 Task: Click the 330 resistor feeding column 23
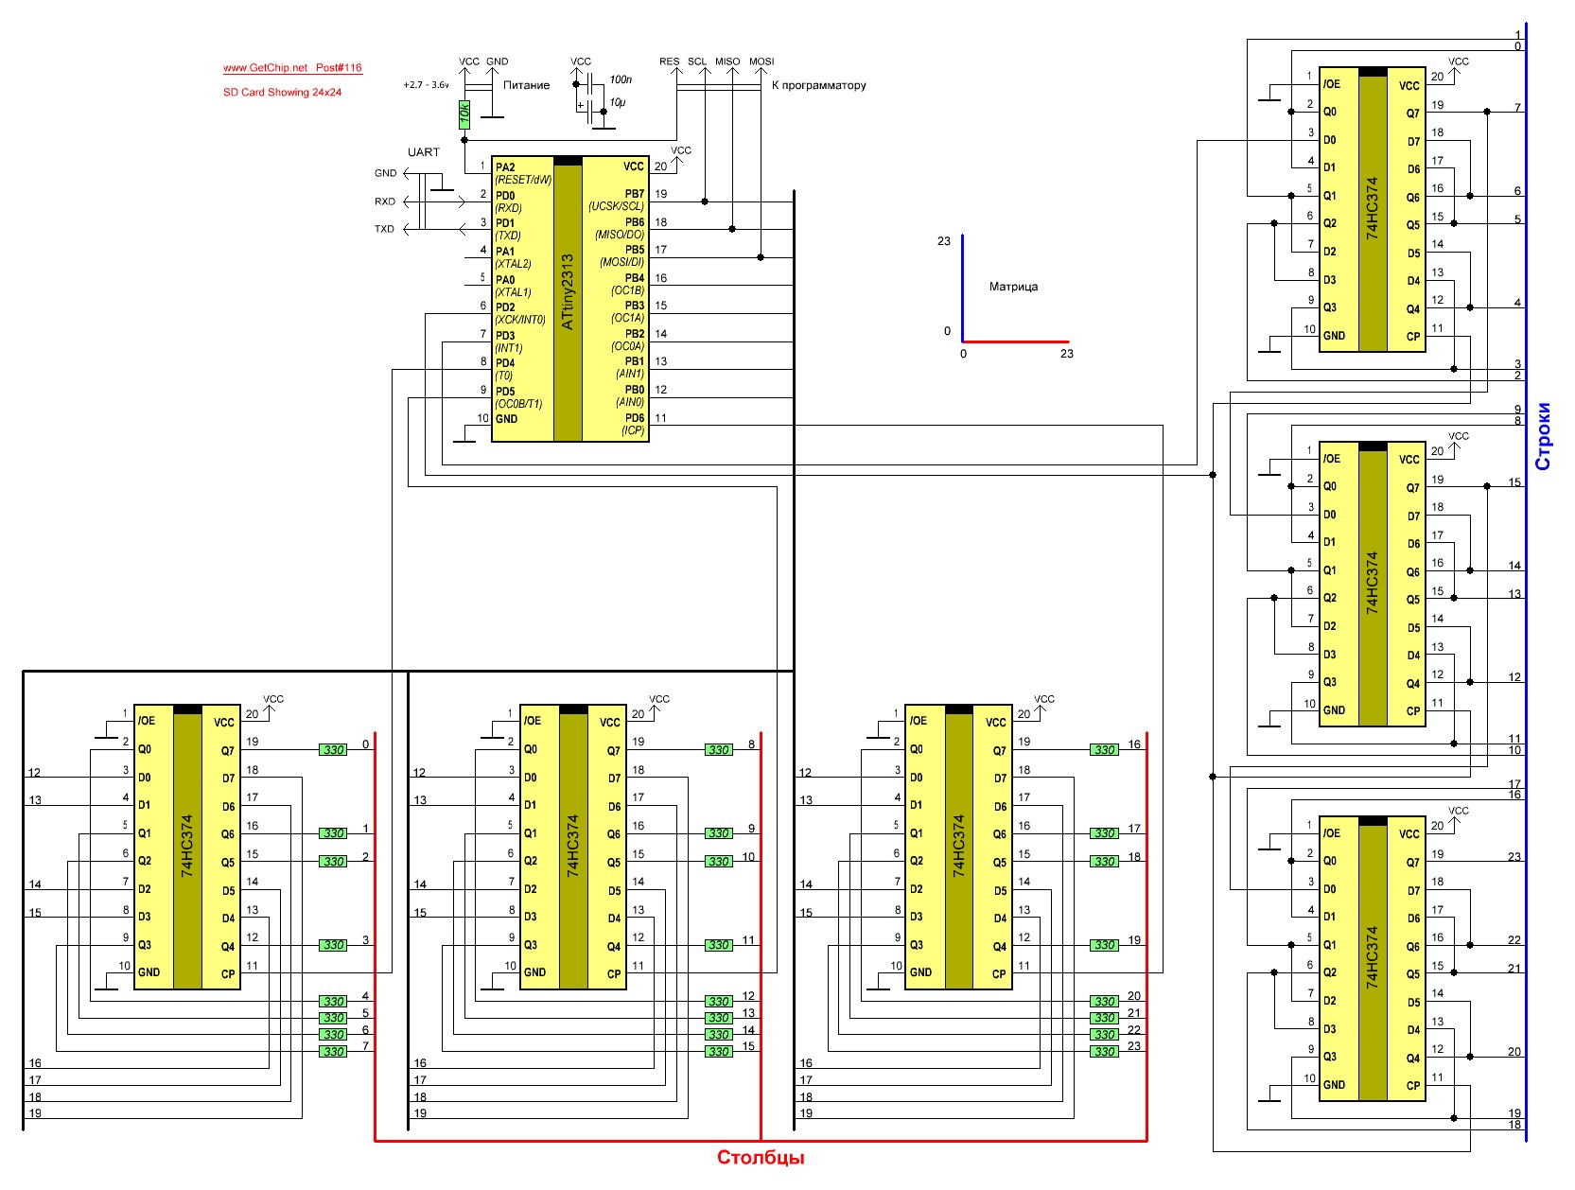[x=1105, y=1052]
